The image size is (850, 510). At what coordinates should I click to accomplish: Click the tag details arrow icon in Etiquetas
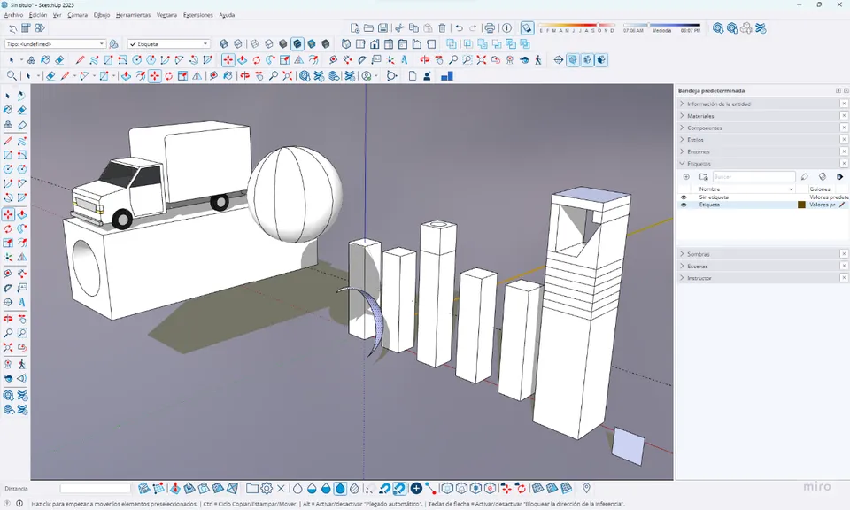coord(839,177)
